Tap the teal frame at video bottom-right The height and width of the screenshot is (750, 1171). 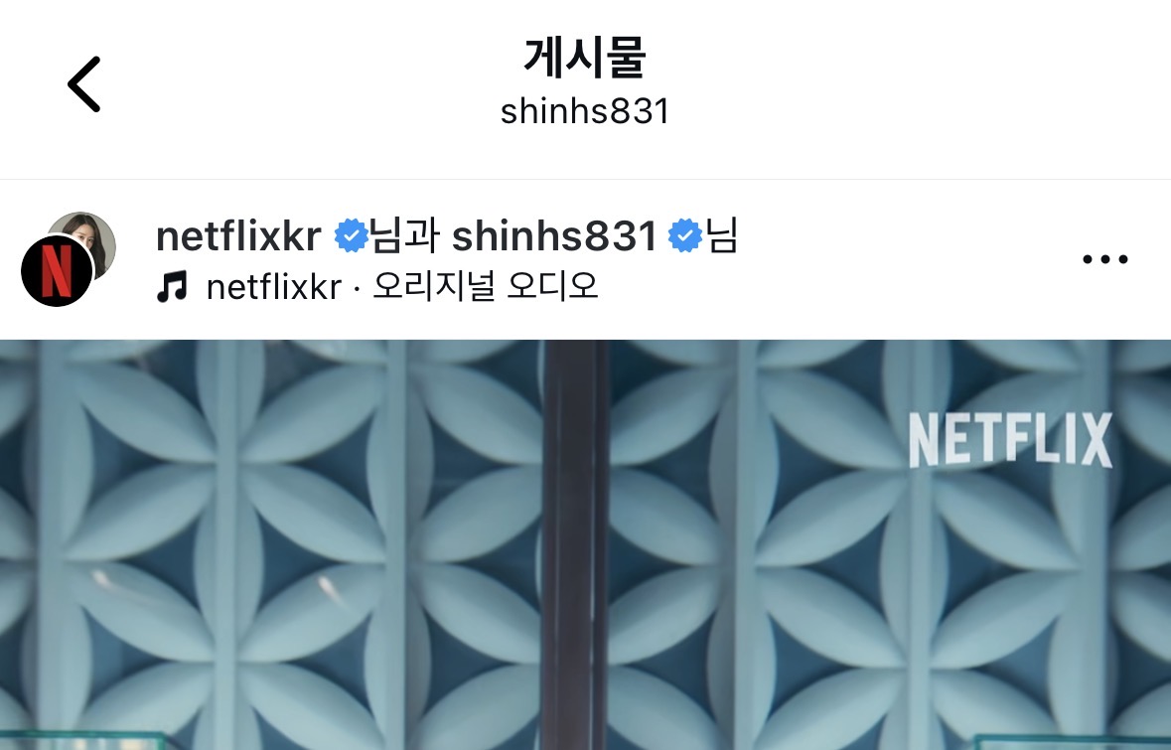coord(1073,742)
